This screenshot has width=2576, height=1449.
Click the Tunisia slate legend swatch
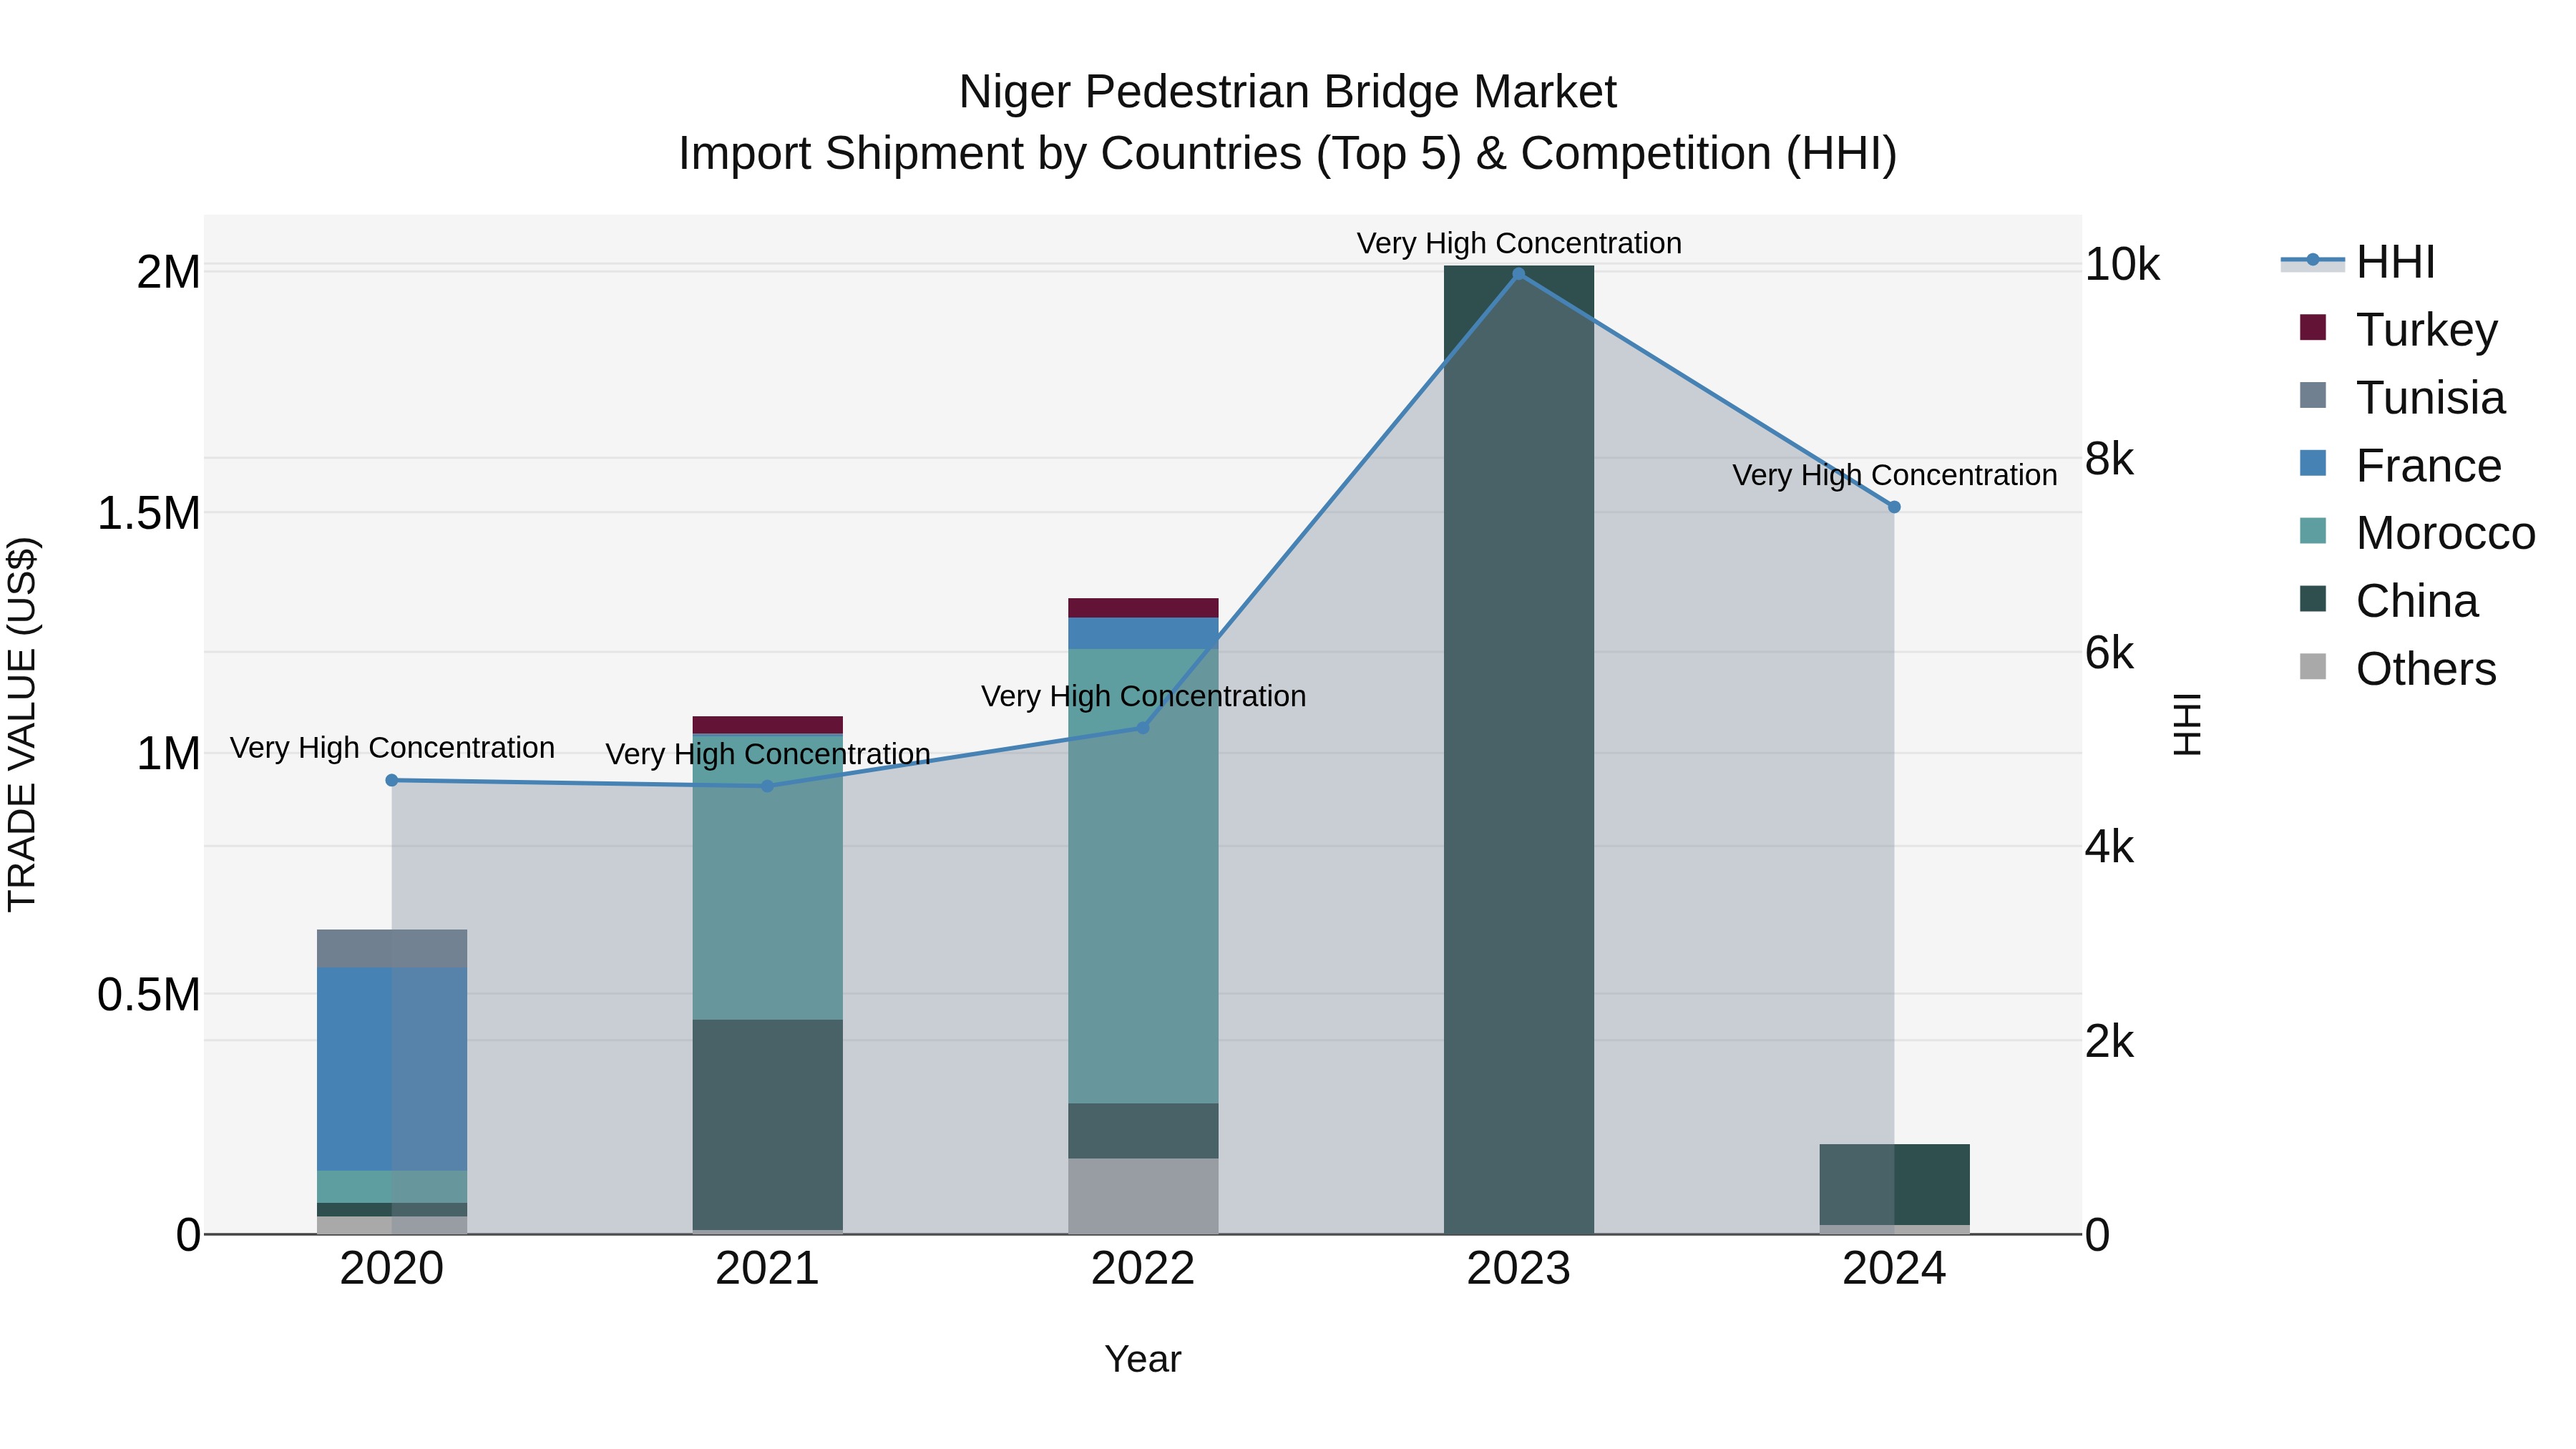pyautogui.click(x=2313, y=395)
